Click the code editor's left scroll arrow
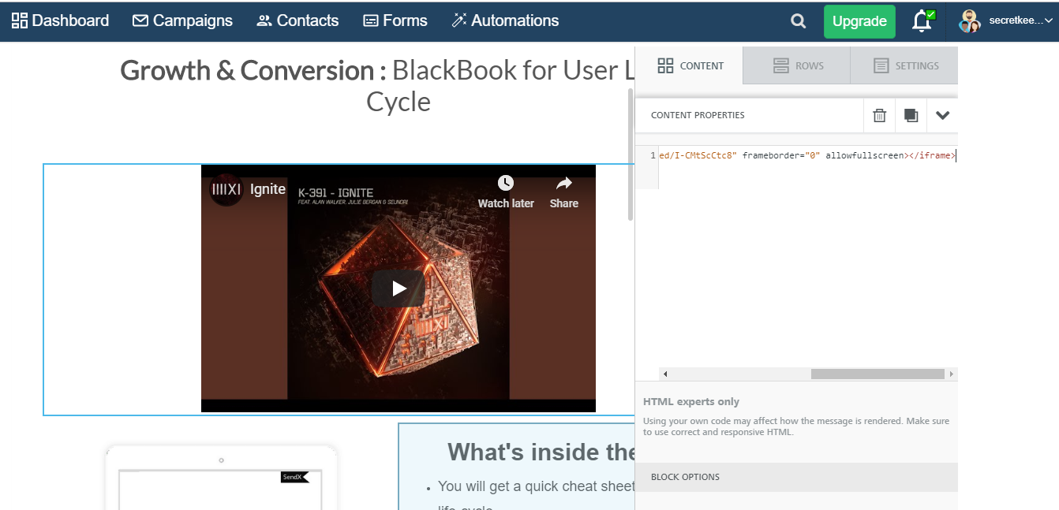The image size is (1059, 510). (664, 374)
